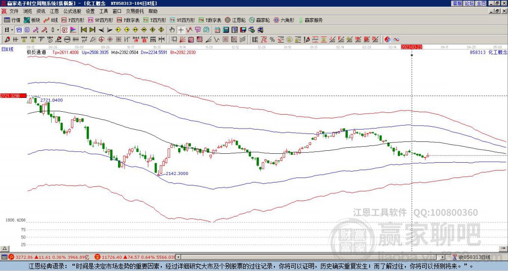This screenshot has width=508, height=271.
Task: Open the calculator icon
Action: coord(226,30)
